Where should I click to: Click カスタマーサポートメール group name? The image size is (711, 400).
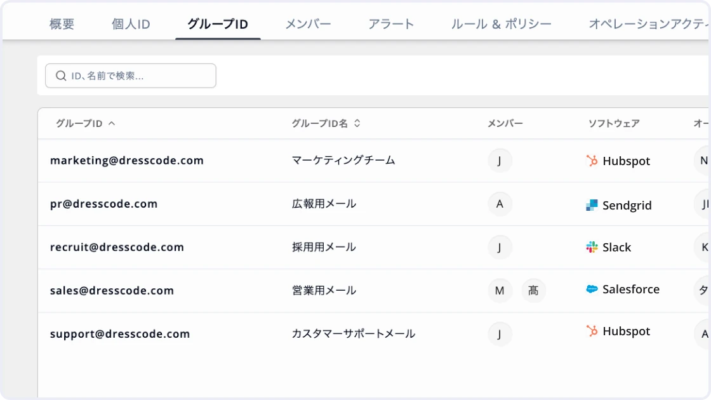point(353,334)
